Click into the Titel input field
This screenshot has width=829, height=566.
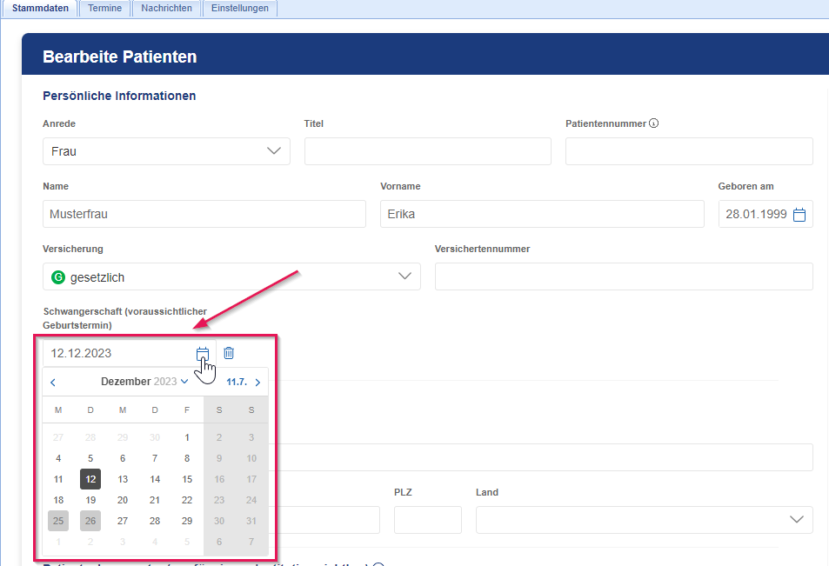pyautogui.click(x=427, y=150)
